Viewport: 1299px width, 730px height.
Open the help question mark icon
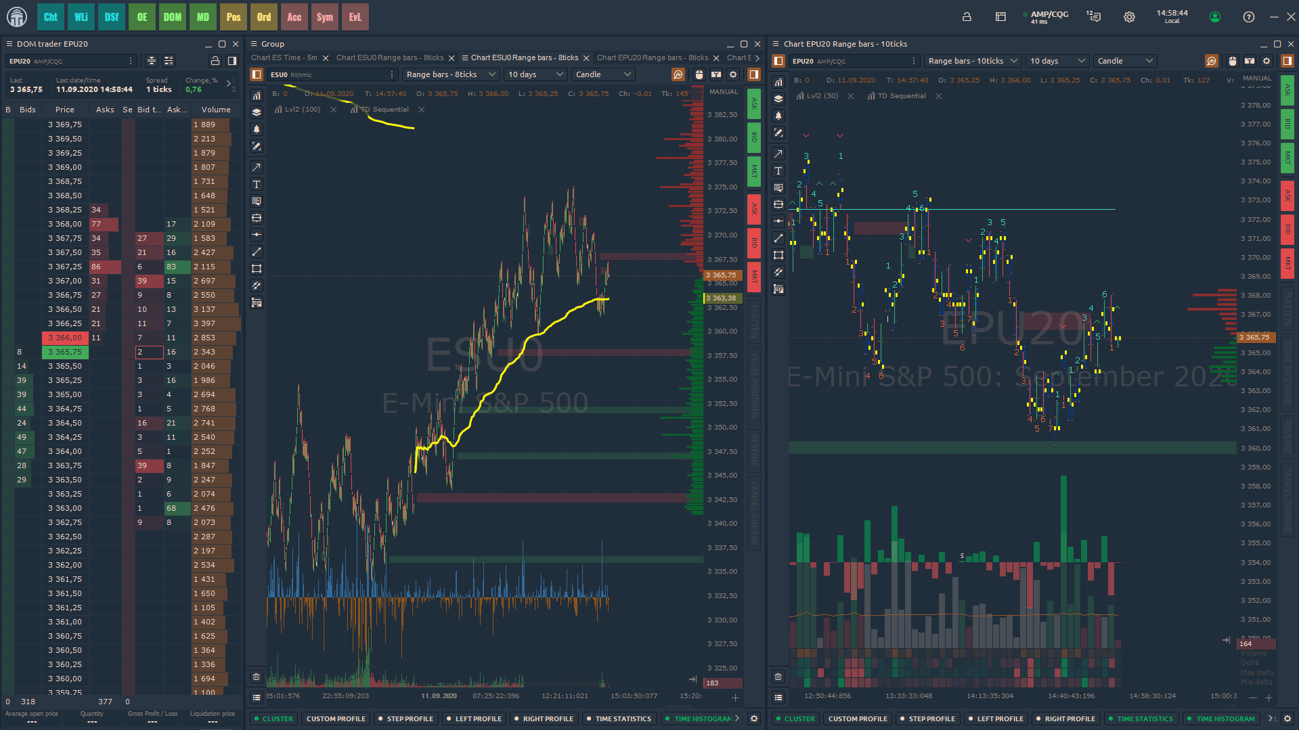point(1249,17)
